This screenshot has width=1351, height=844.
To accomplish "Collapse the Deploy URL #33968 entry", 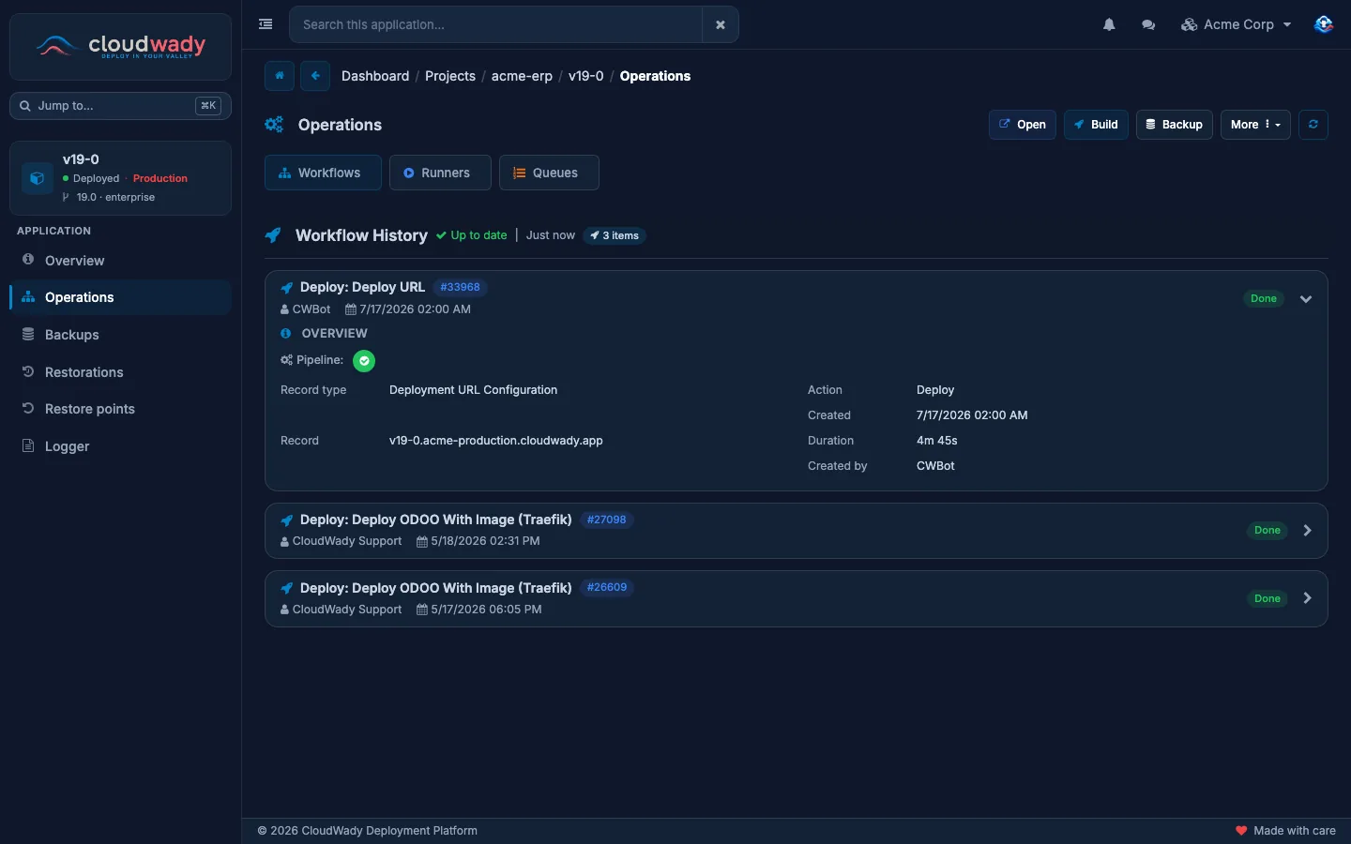I will tap(1306, 299).
